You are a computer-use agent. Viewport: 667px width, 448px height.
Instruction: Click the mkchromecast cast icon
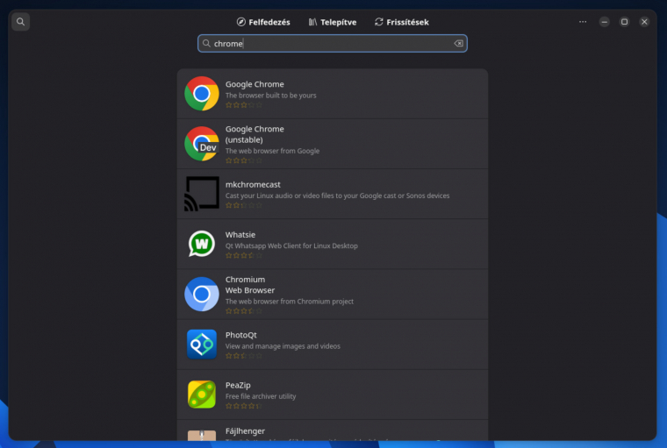point(202,194)
